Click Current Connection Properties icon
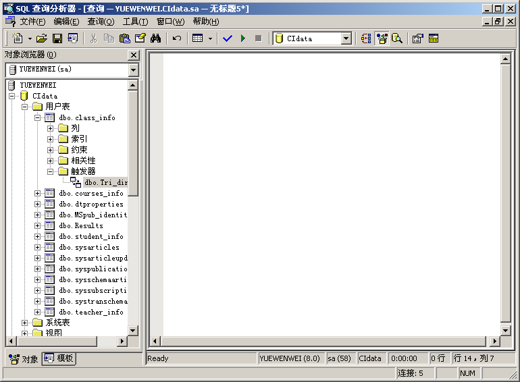The height and width of the screenshot is (382, 520). click(x=417, y=38)
